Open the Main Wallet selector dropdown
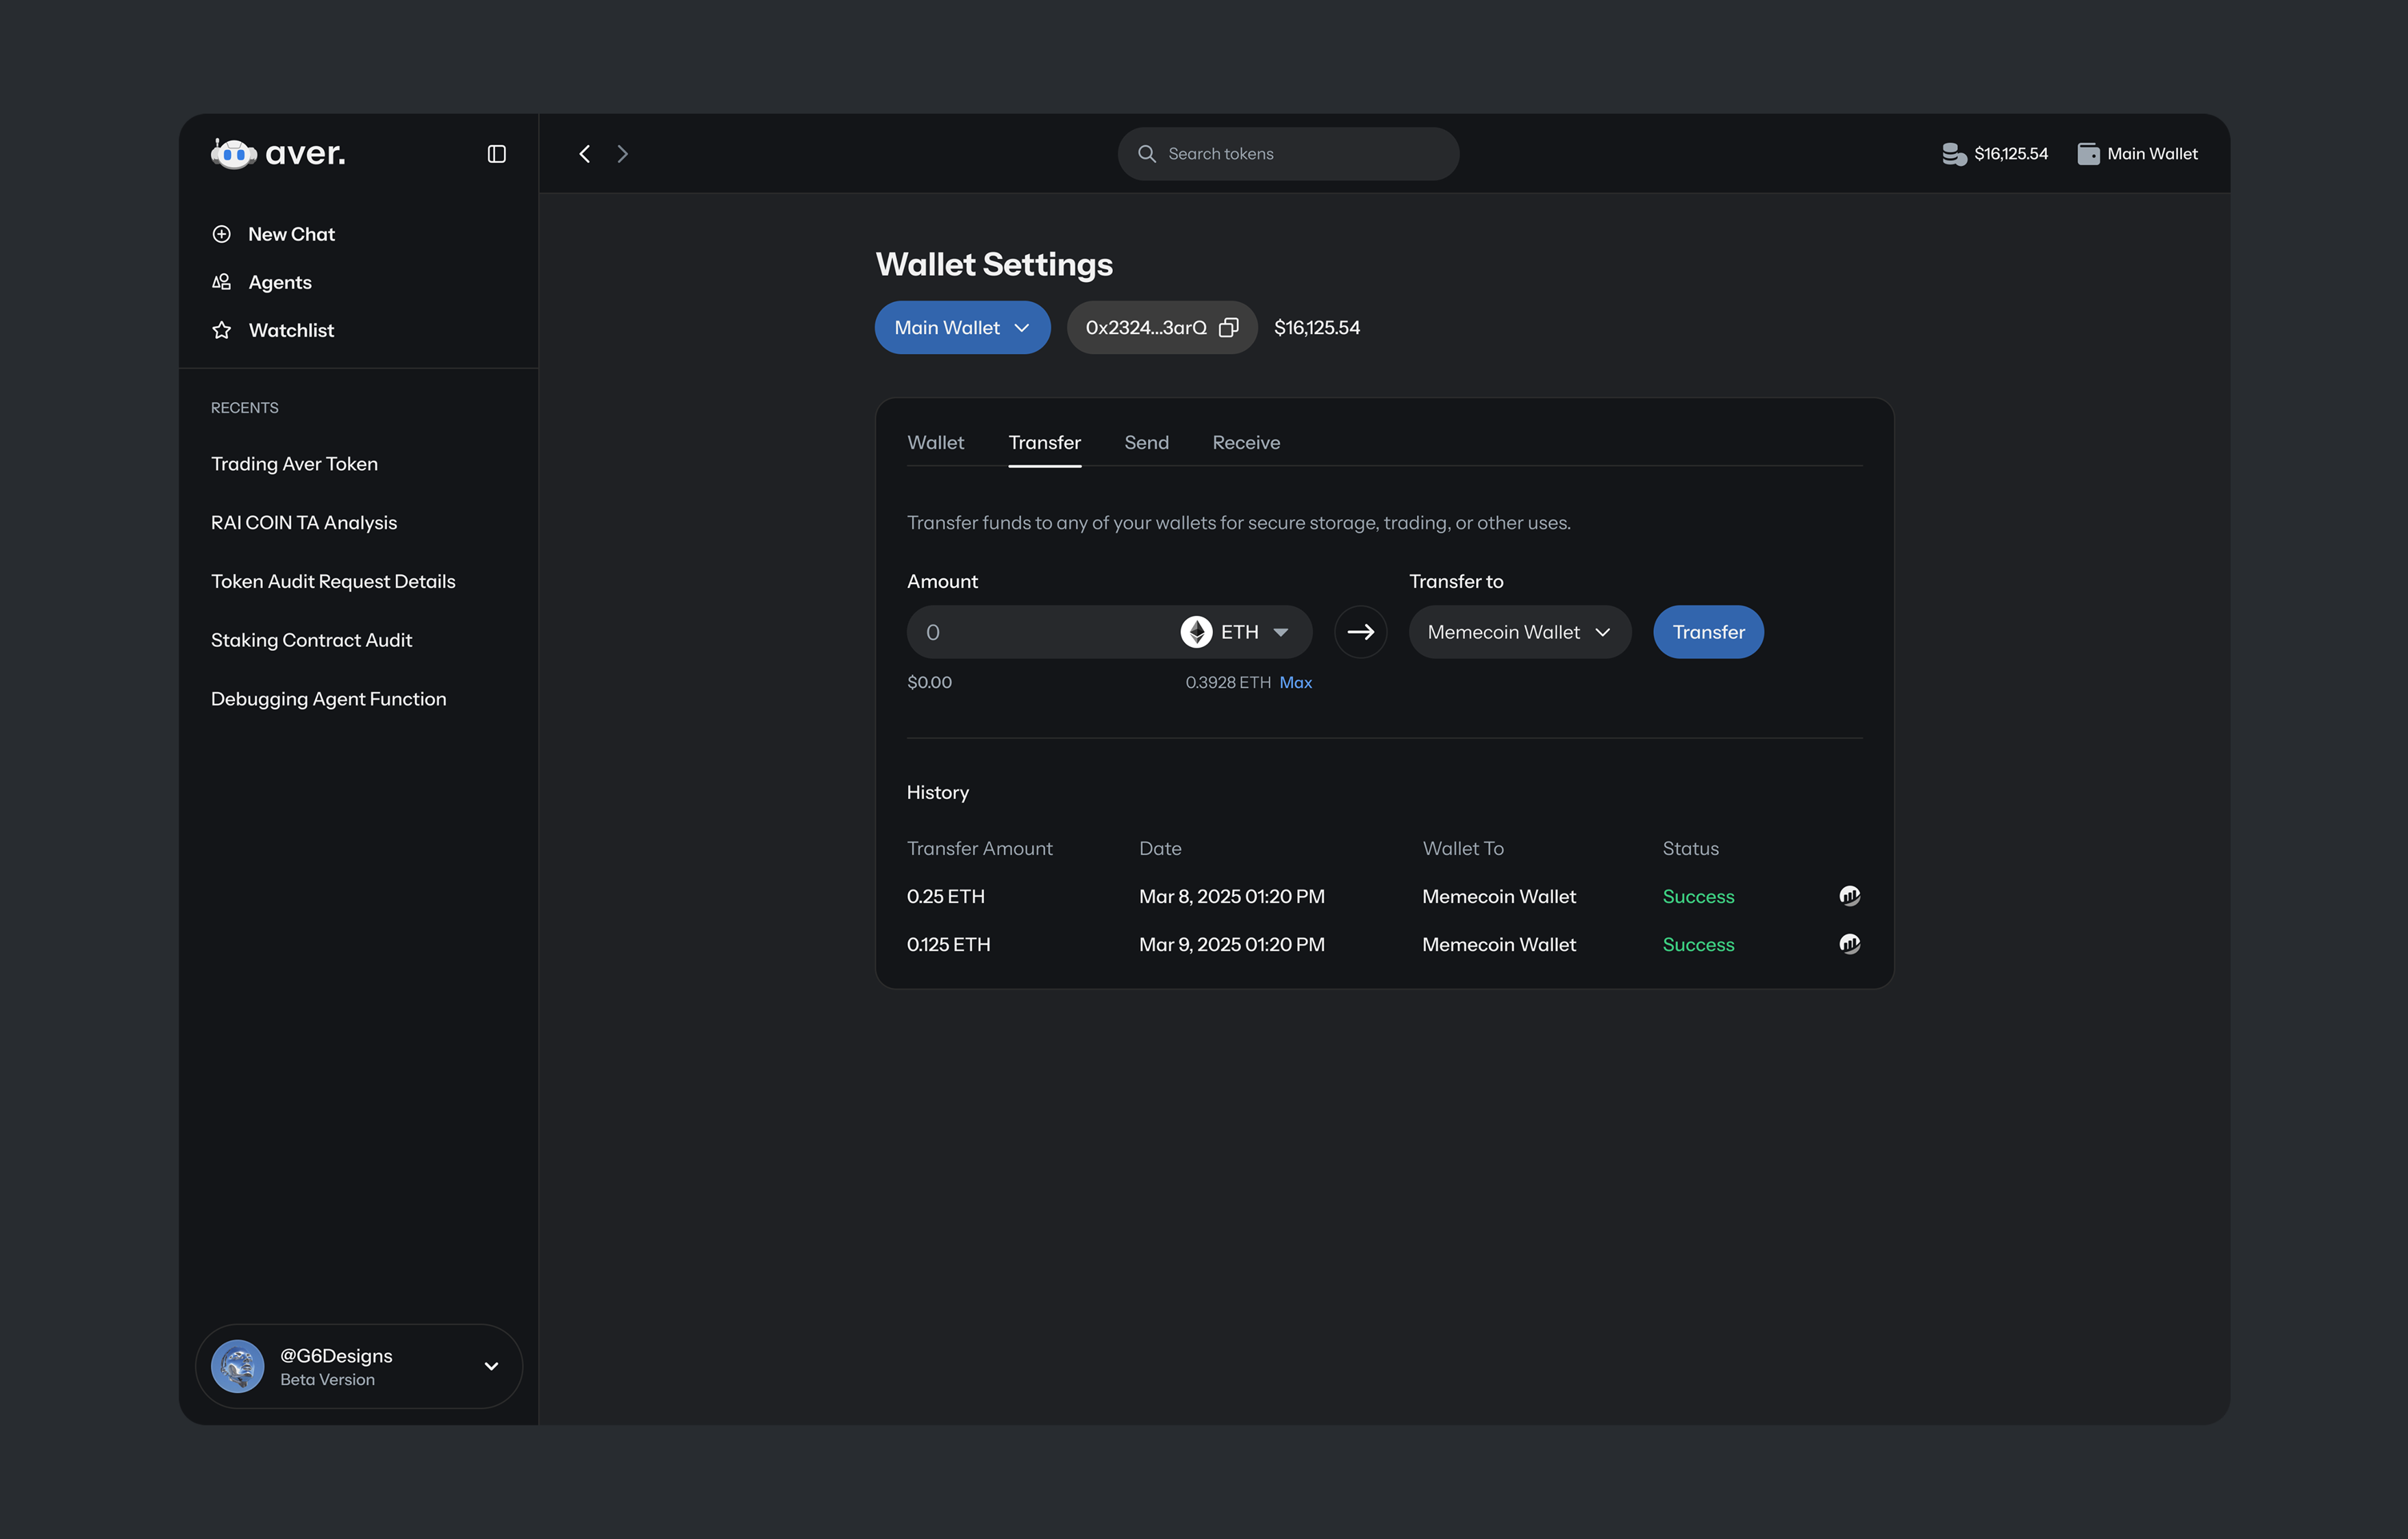Image resolution: width=2408 pixels, height=1539 pixels. coord(962,328)
